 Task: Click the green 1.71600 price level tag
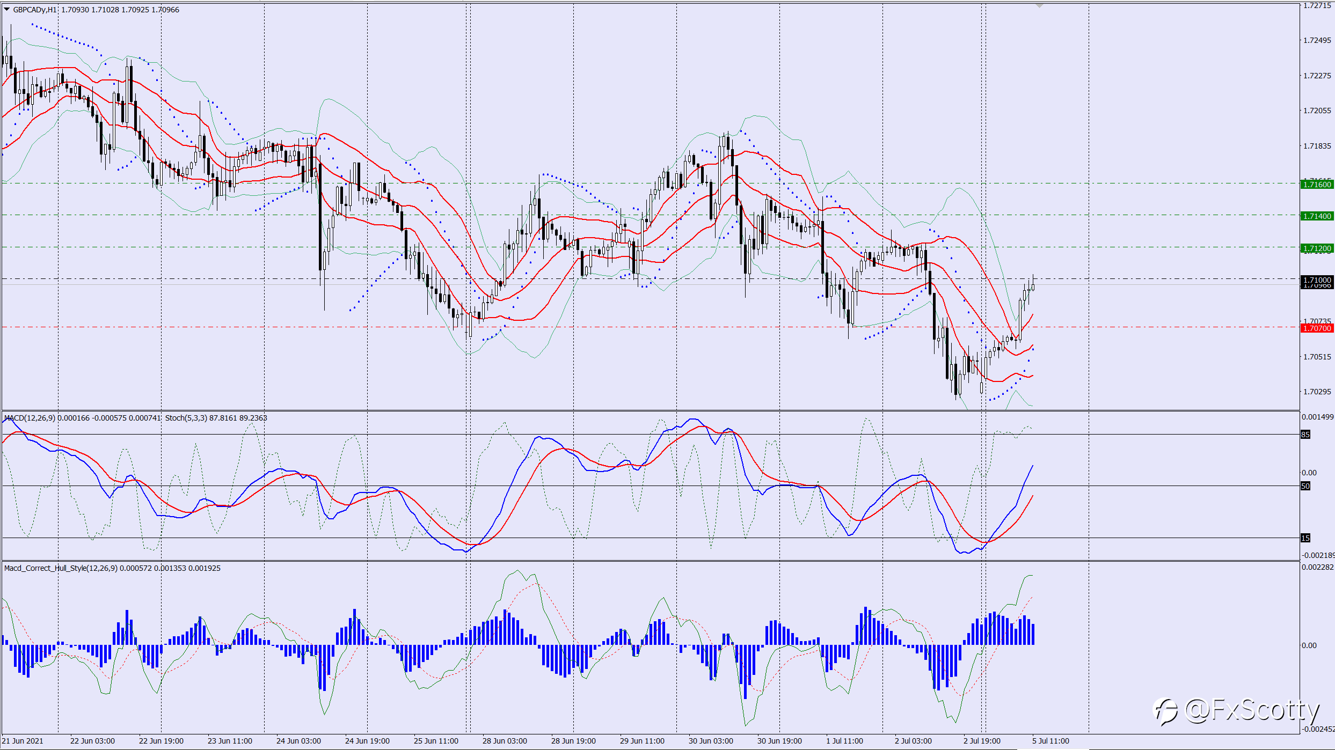(x=1317, y=185)
